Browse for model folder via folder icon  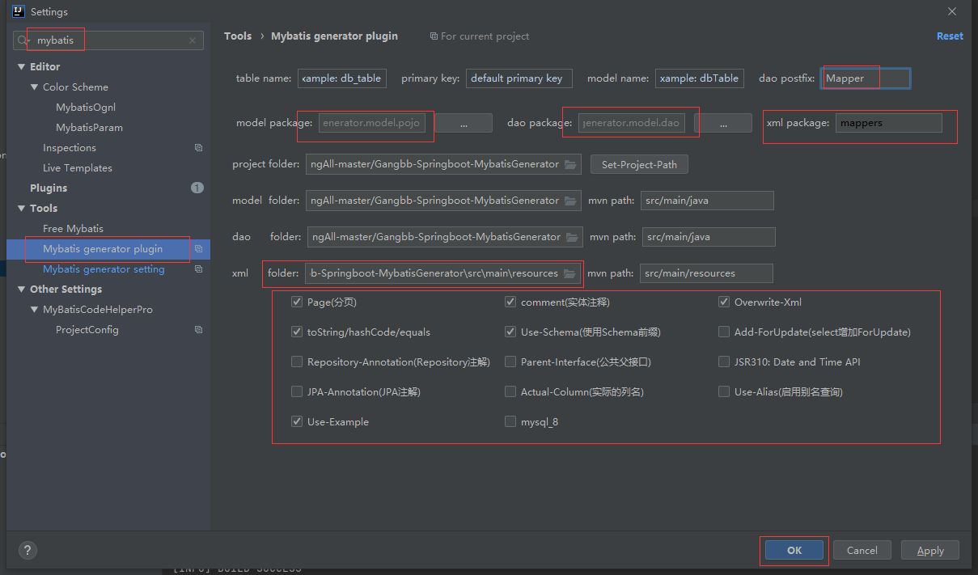point(570,201)
